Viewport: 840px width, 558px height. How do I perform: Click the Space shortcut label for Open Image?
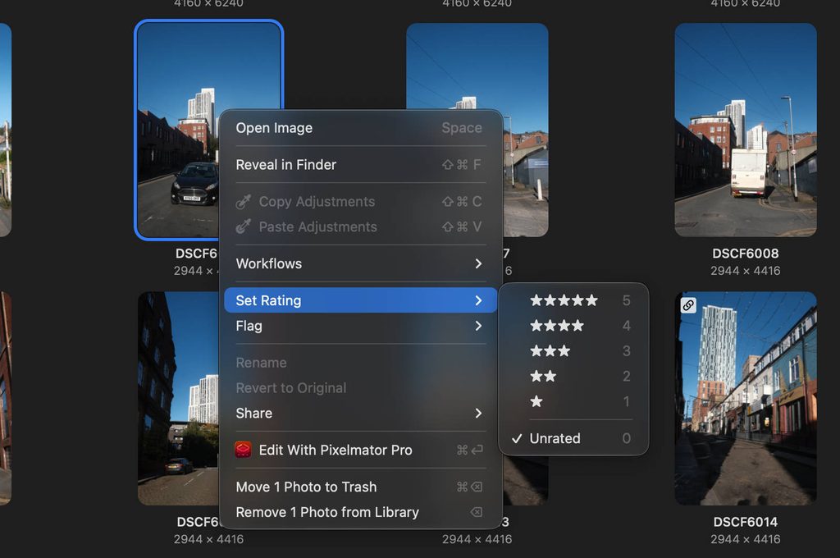click(462, 128)
